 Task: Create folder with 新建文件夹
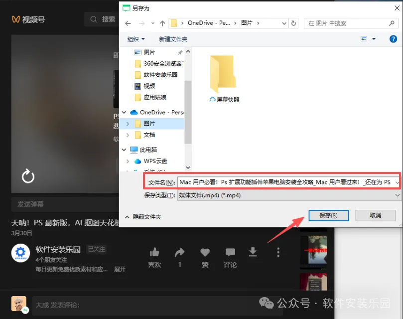pos(173,39)
